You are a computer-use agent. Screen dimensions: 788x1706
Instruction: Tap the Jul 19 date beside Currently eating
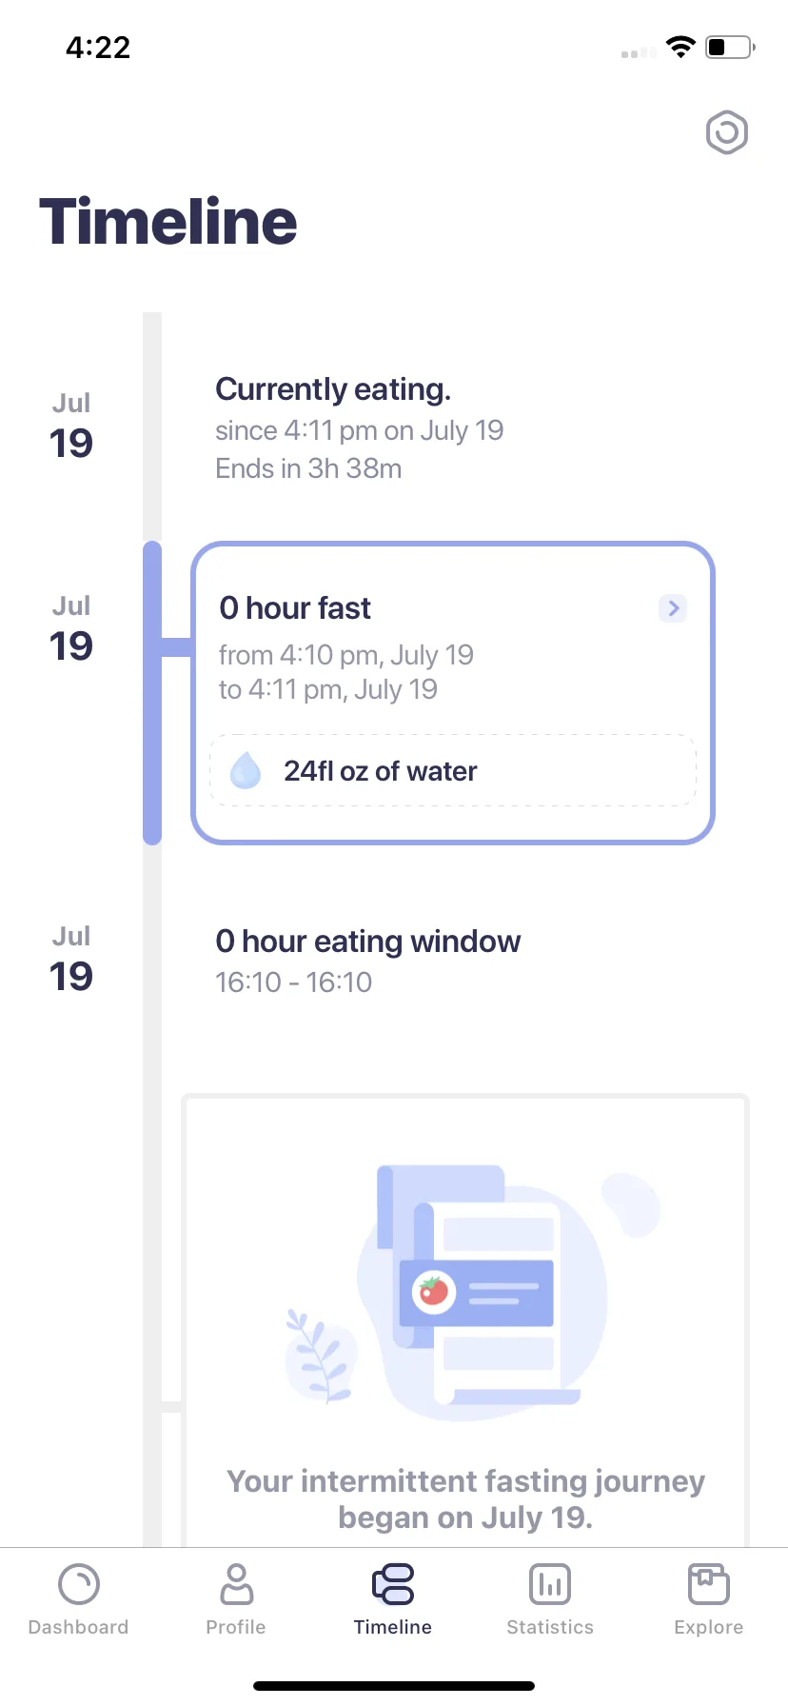[71, 426]
